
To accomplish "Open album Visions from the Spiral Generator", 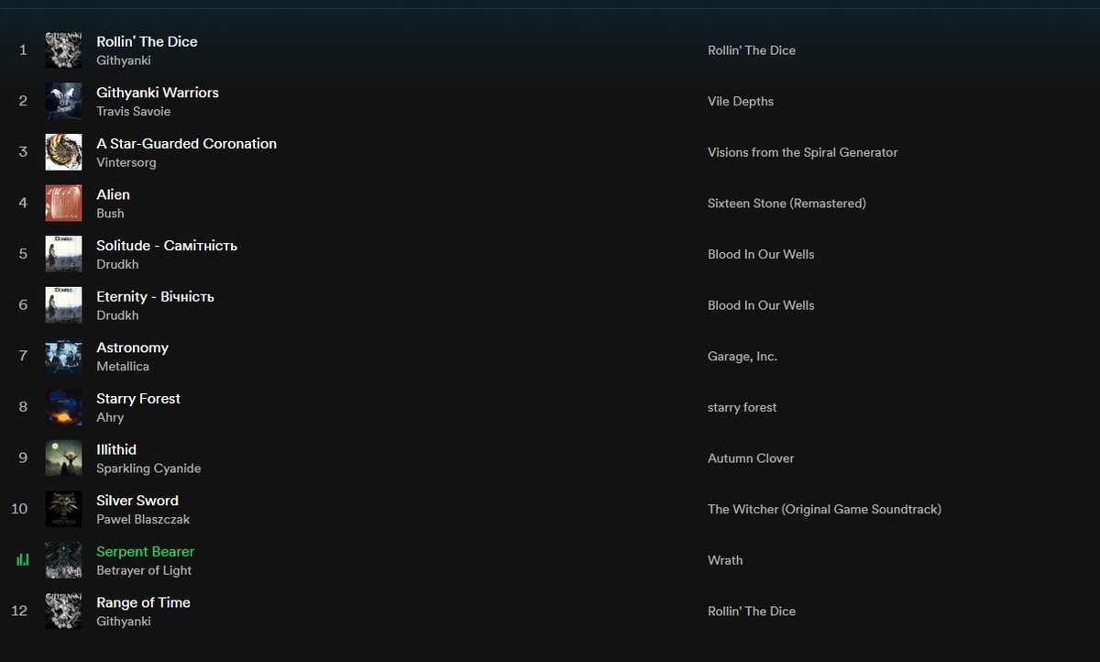I will tap(803, 152).
